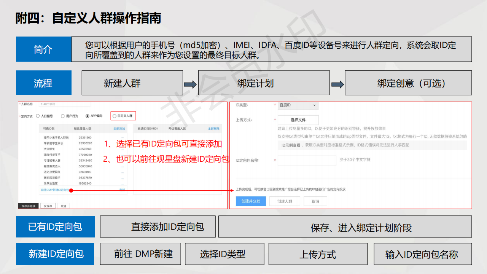Click the 保存并继续 button
The image size is (487, 274).
pyautogui.click(x=28, y=206)
